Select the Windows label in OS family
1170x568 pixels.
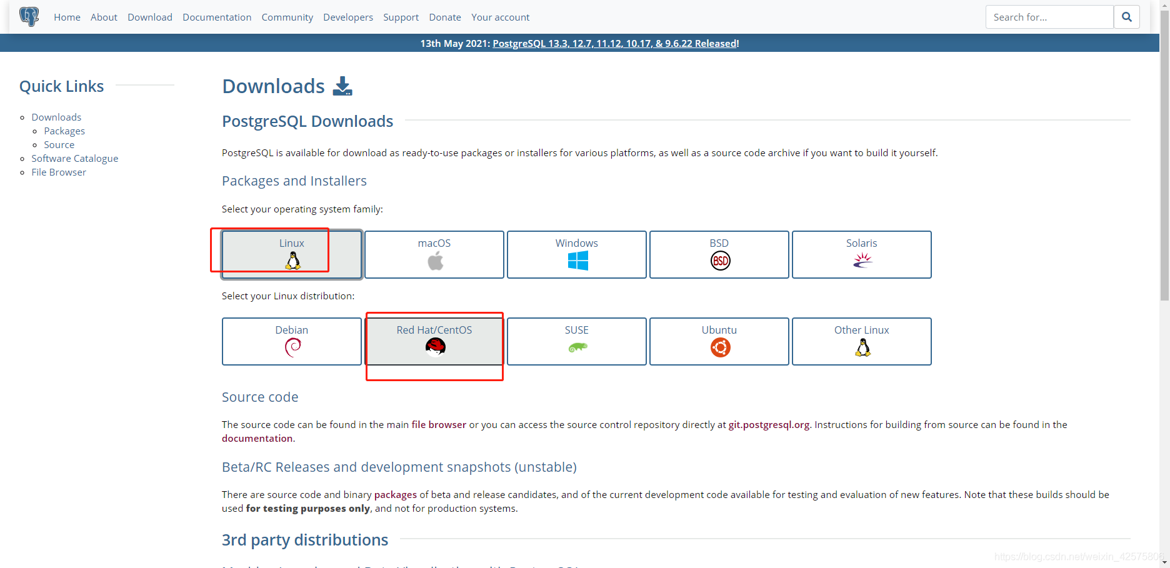pos(577,243)
